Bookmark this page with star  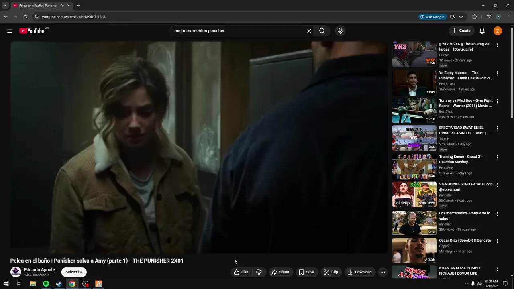click(x=461, y=17)
